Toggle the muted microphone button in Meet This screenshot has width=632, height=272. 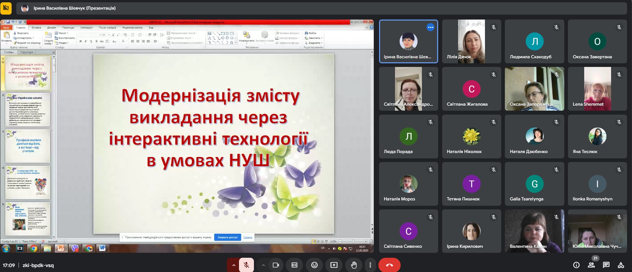pos(246,265)
